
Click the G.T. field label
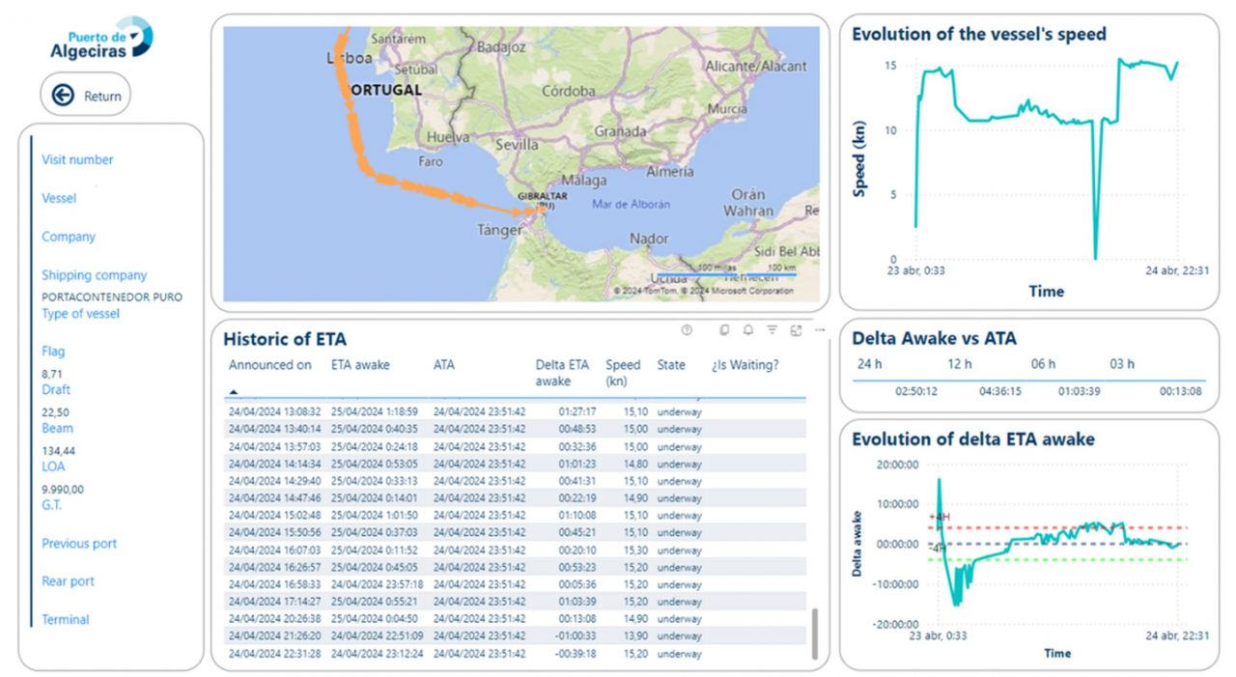(x=51, y=505)
